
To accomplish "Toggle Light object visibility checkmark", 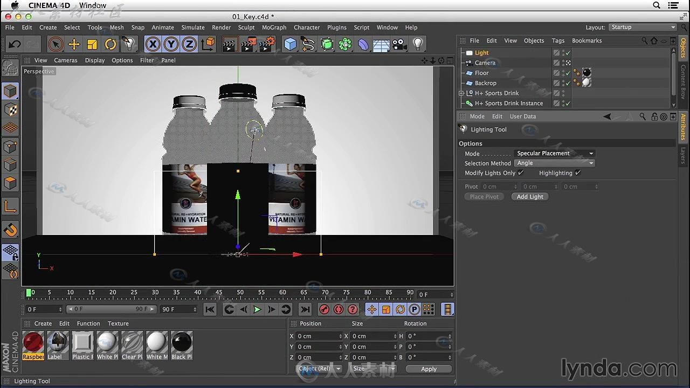I will point(568,53).
